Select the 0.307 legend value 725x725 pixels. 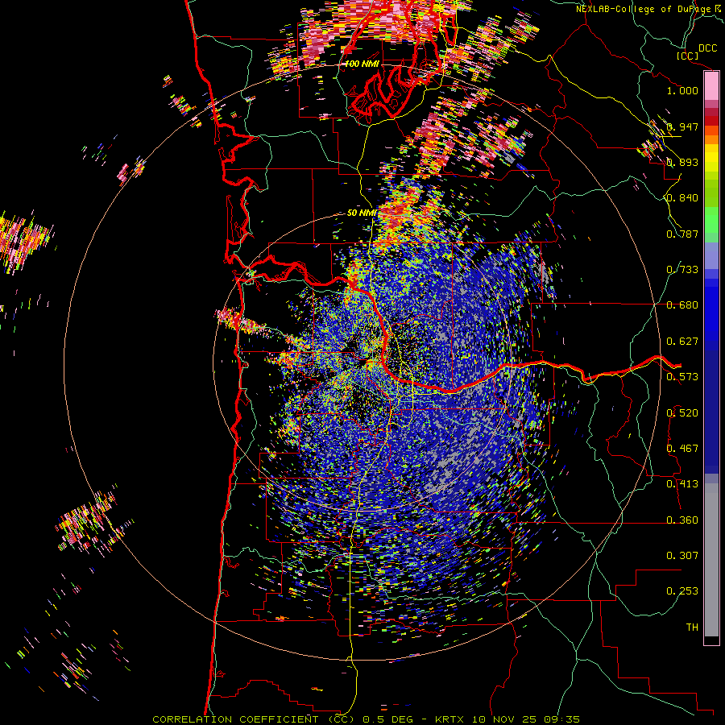[x=682, y=556]
